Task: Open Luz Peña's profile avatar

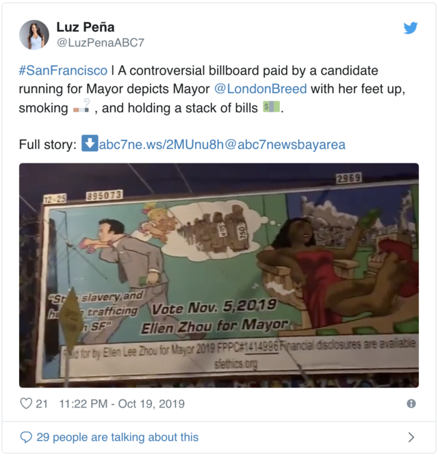Action: point(34,35)
